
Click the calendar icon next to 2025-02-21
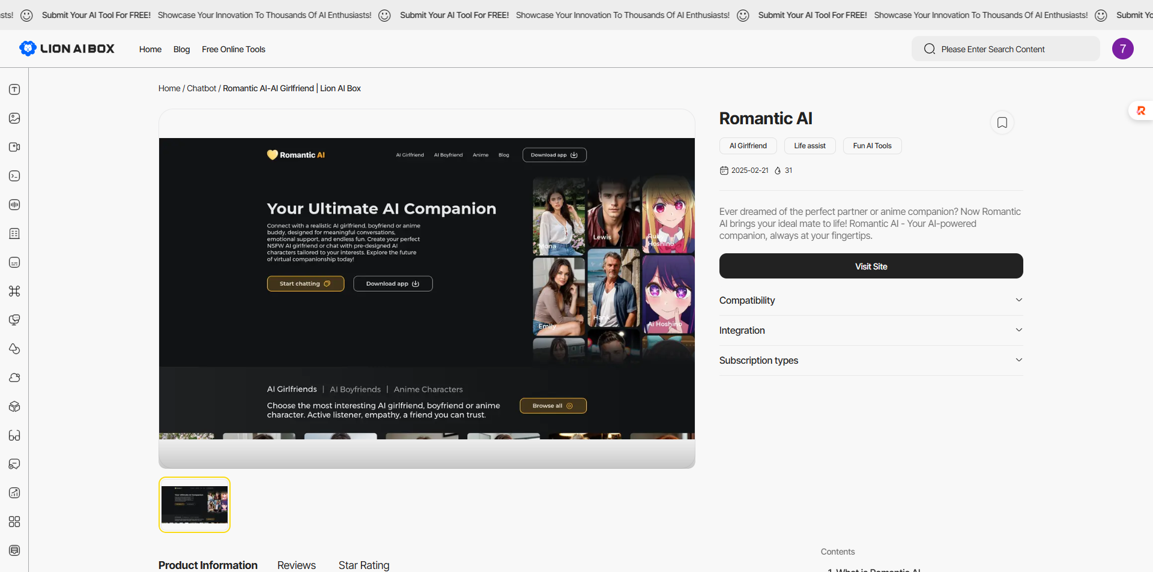[724, 170]
